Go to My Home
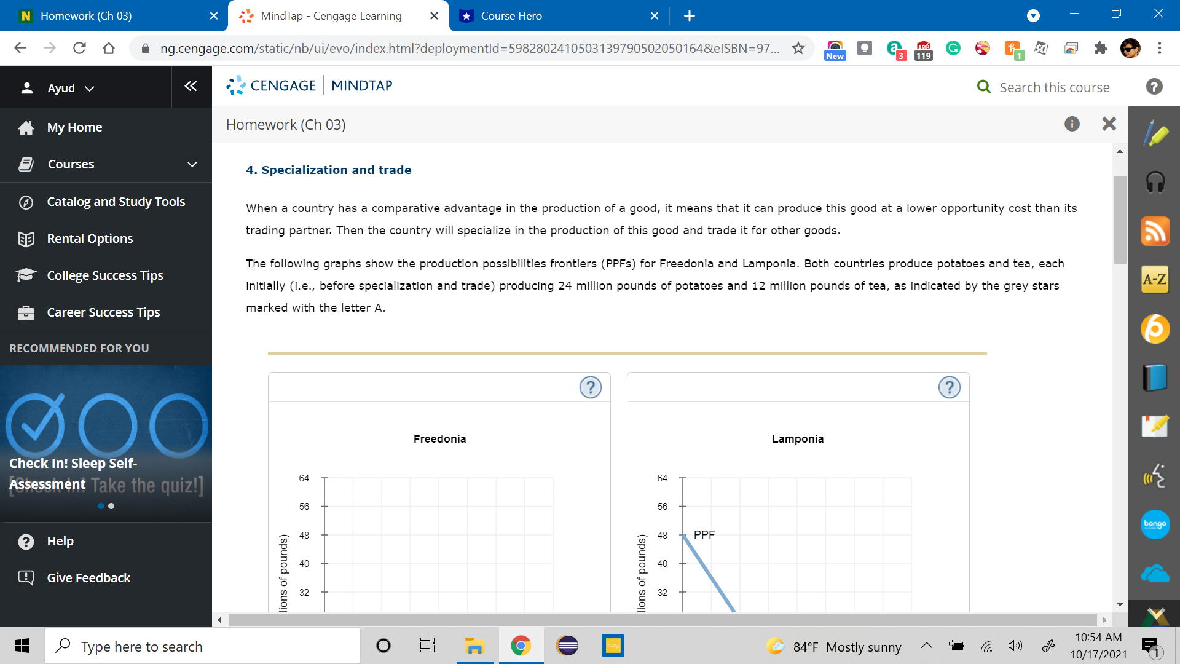 pyautogui.click(x=74, y=127)
